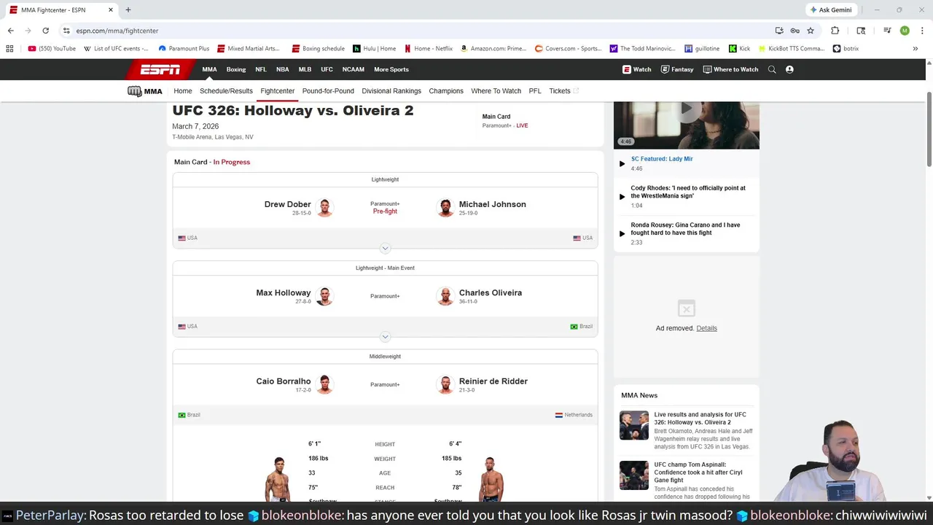This screenshot has width=933, height=525.
Task: Open the Tom Aspinall news article thumbnail
Action: [x=633, y=475]
